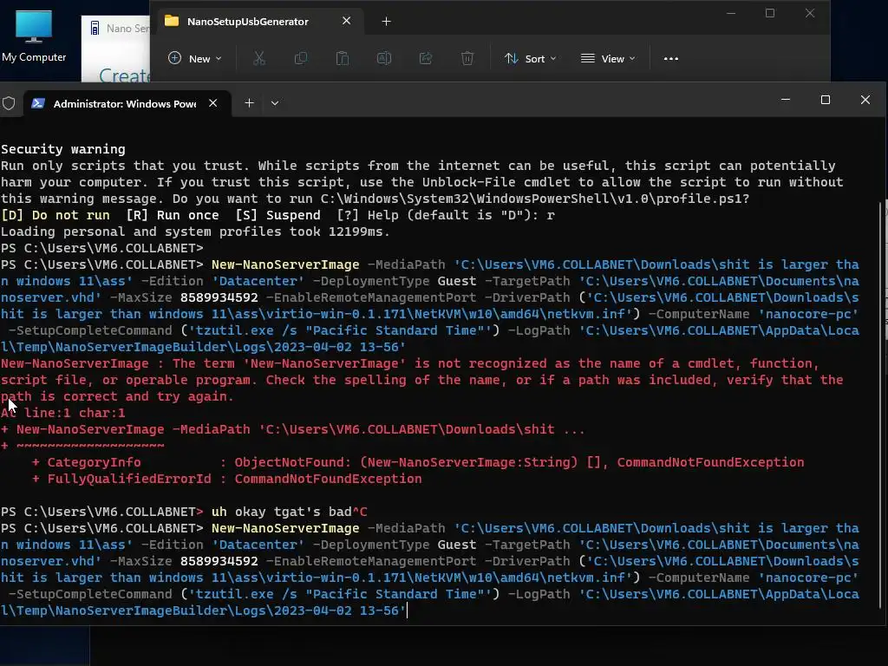Click the Copy icon in Explorer toolbar
The image size is (888, 666).
click(x=301, y=58)
